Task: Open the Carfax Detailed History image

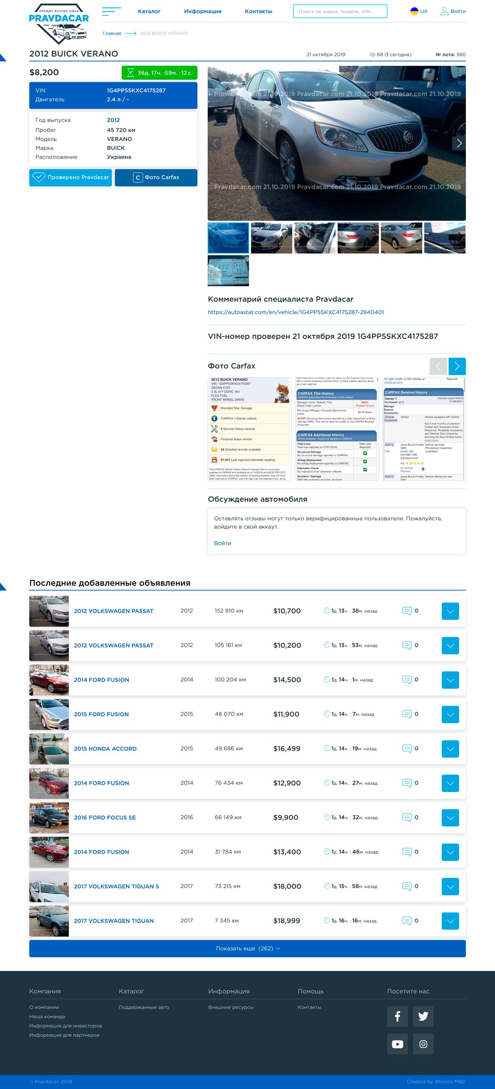Action: 424,429
